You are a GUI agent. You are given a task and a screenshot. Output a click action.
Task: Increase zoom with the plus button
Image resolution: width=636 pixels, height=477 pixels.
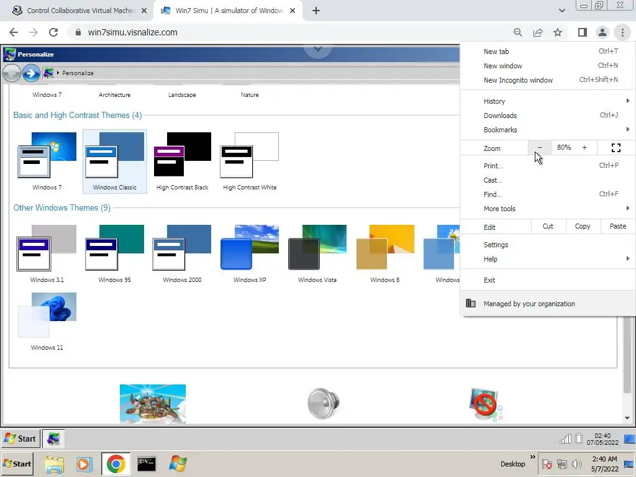click(x=584, y=148)
